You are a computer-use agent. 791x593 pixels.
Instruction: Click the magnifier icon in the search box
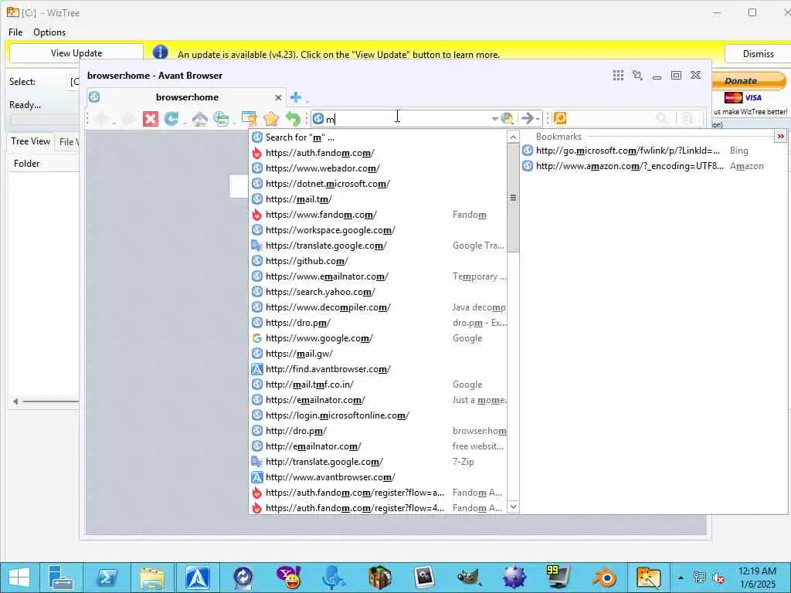(x=661, y=118)
